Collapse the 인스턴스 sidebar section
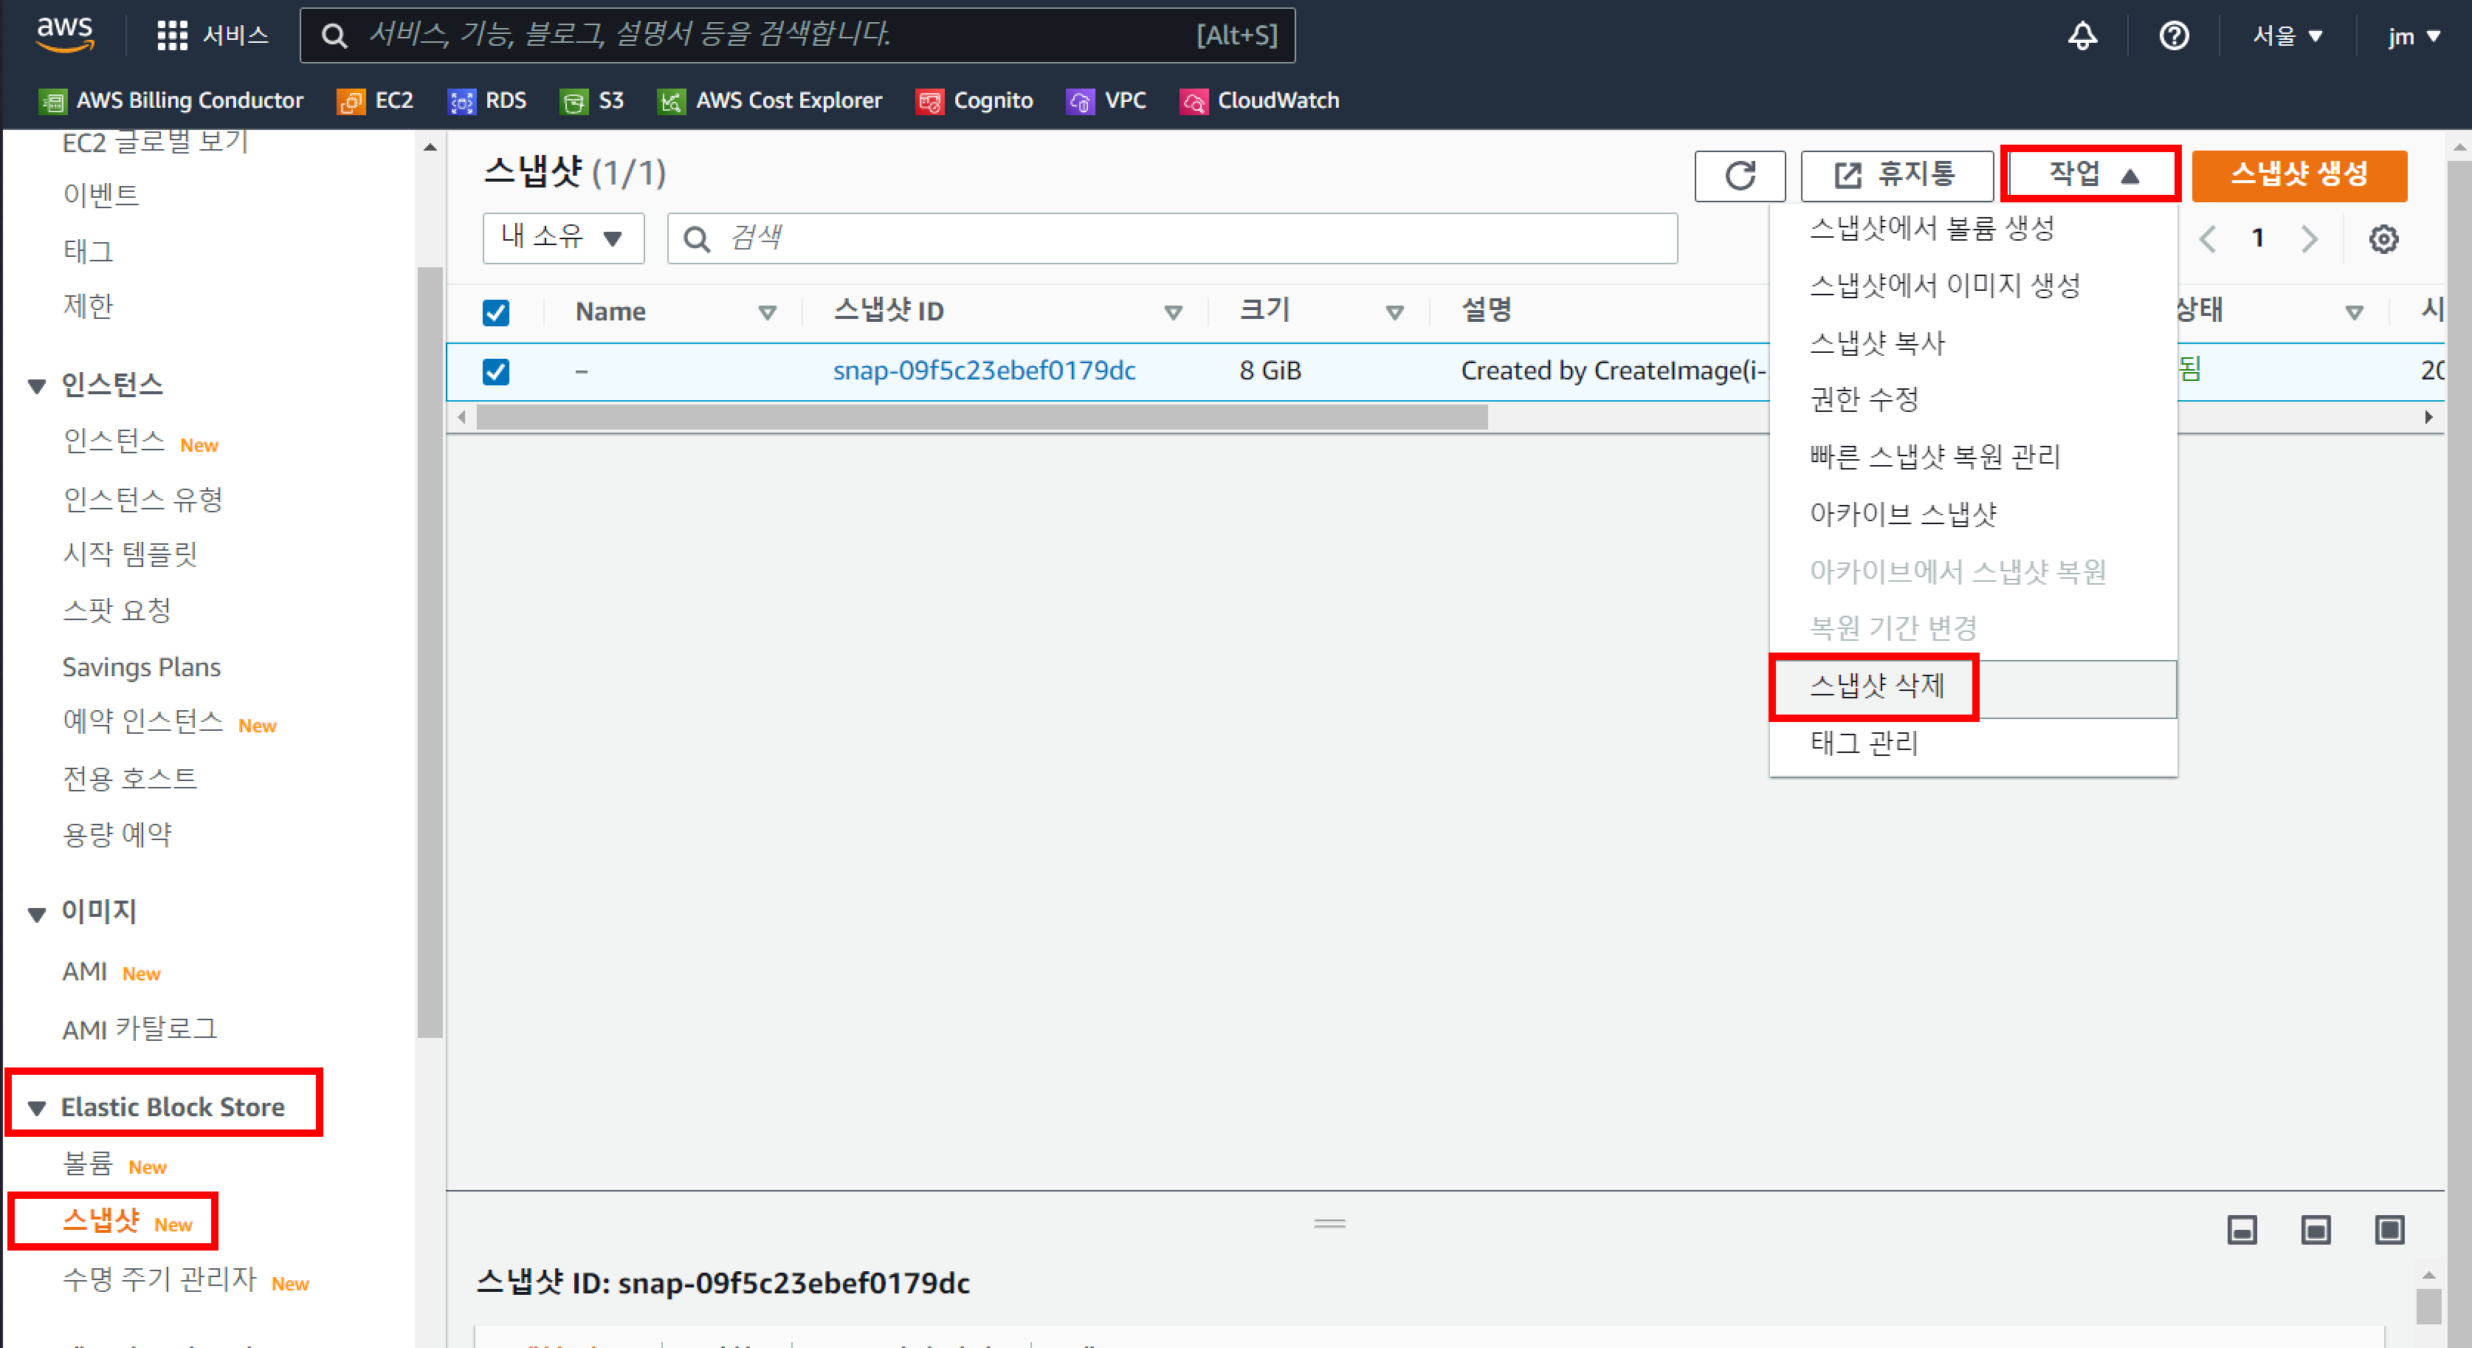 pyautogui.click(x=36, y=387)
